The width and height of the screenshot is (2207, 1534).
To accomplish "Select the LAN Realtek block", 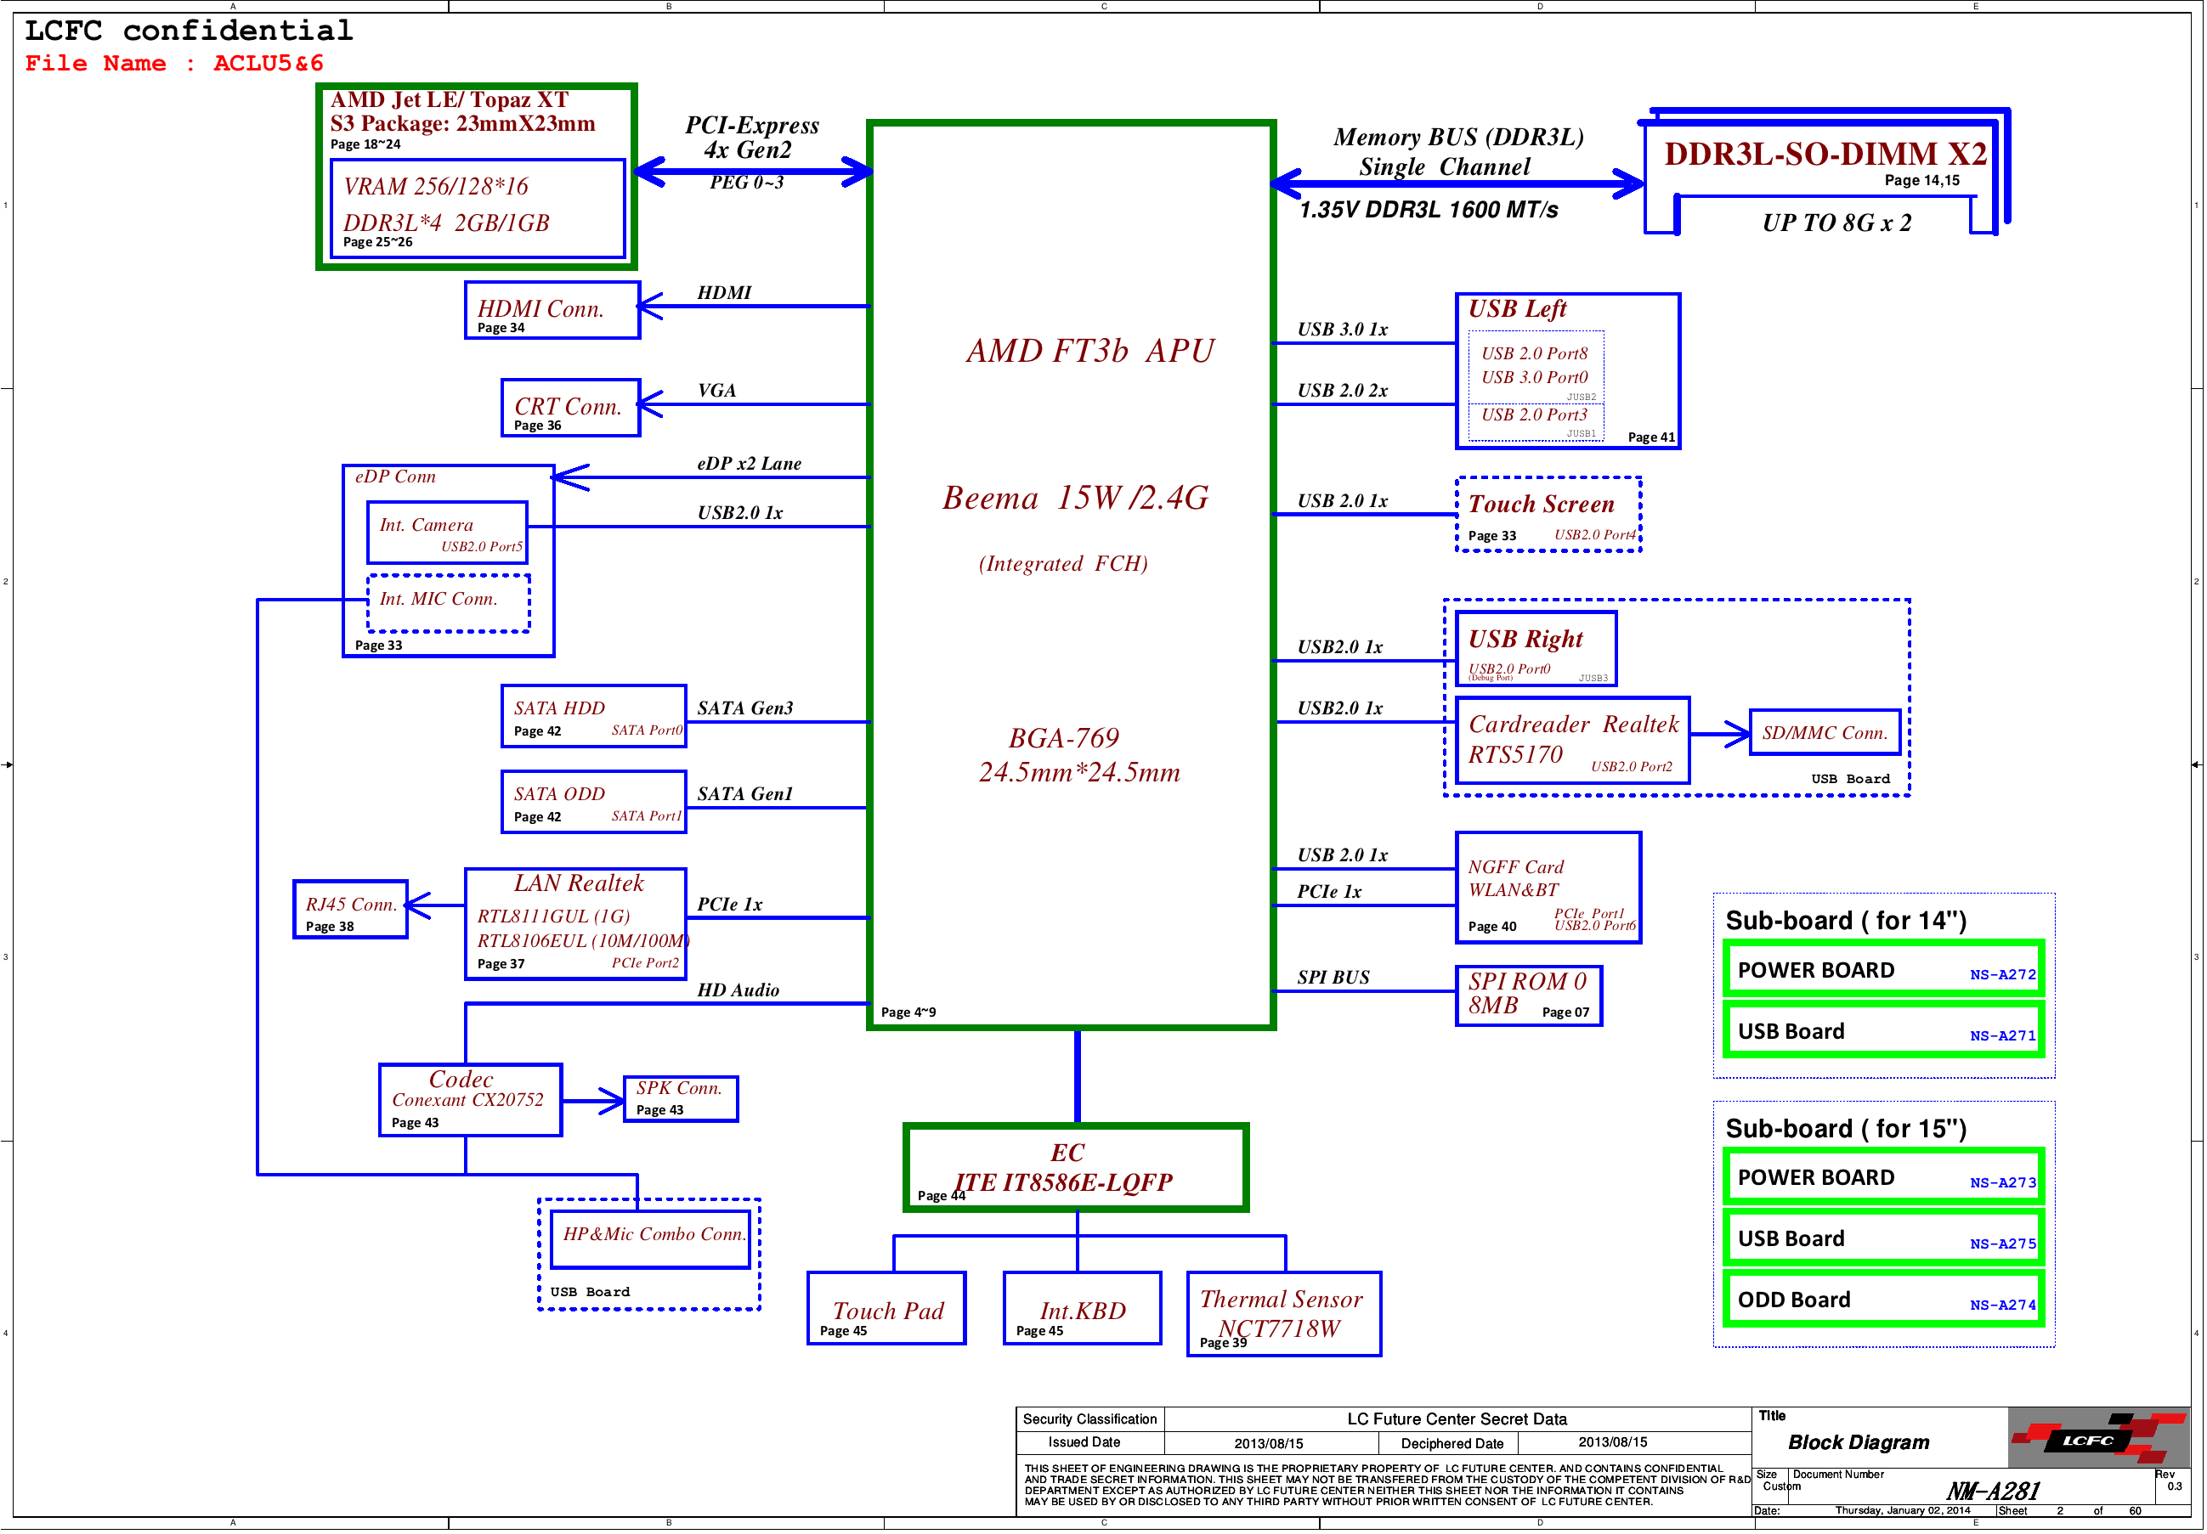I will click(x=576, y=924).
